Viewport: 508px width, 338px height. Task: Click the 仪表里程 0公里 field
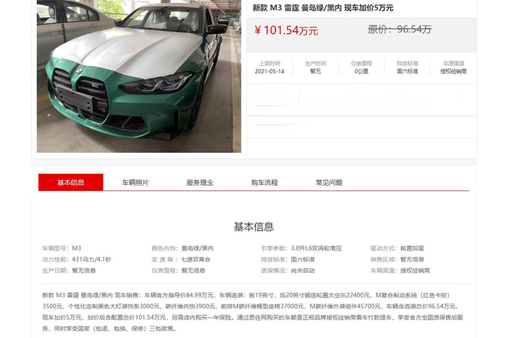pos(361,67)
